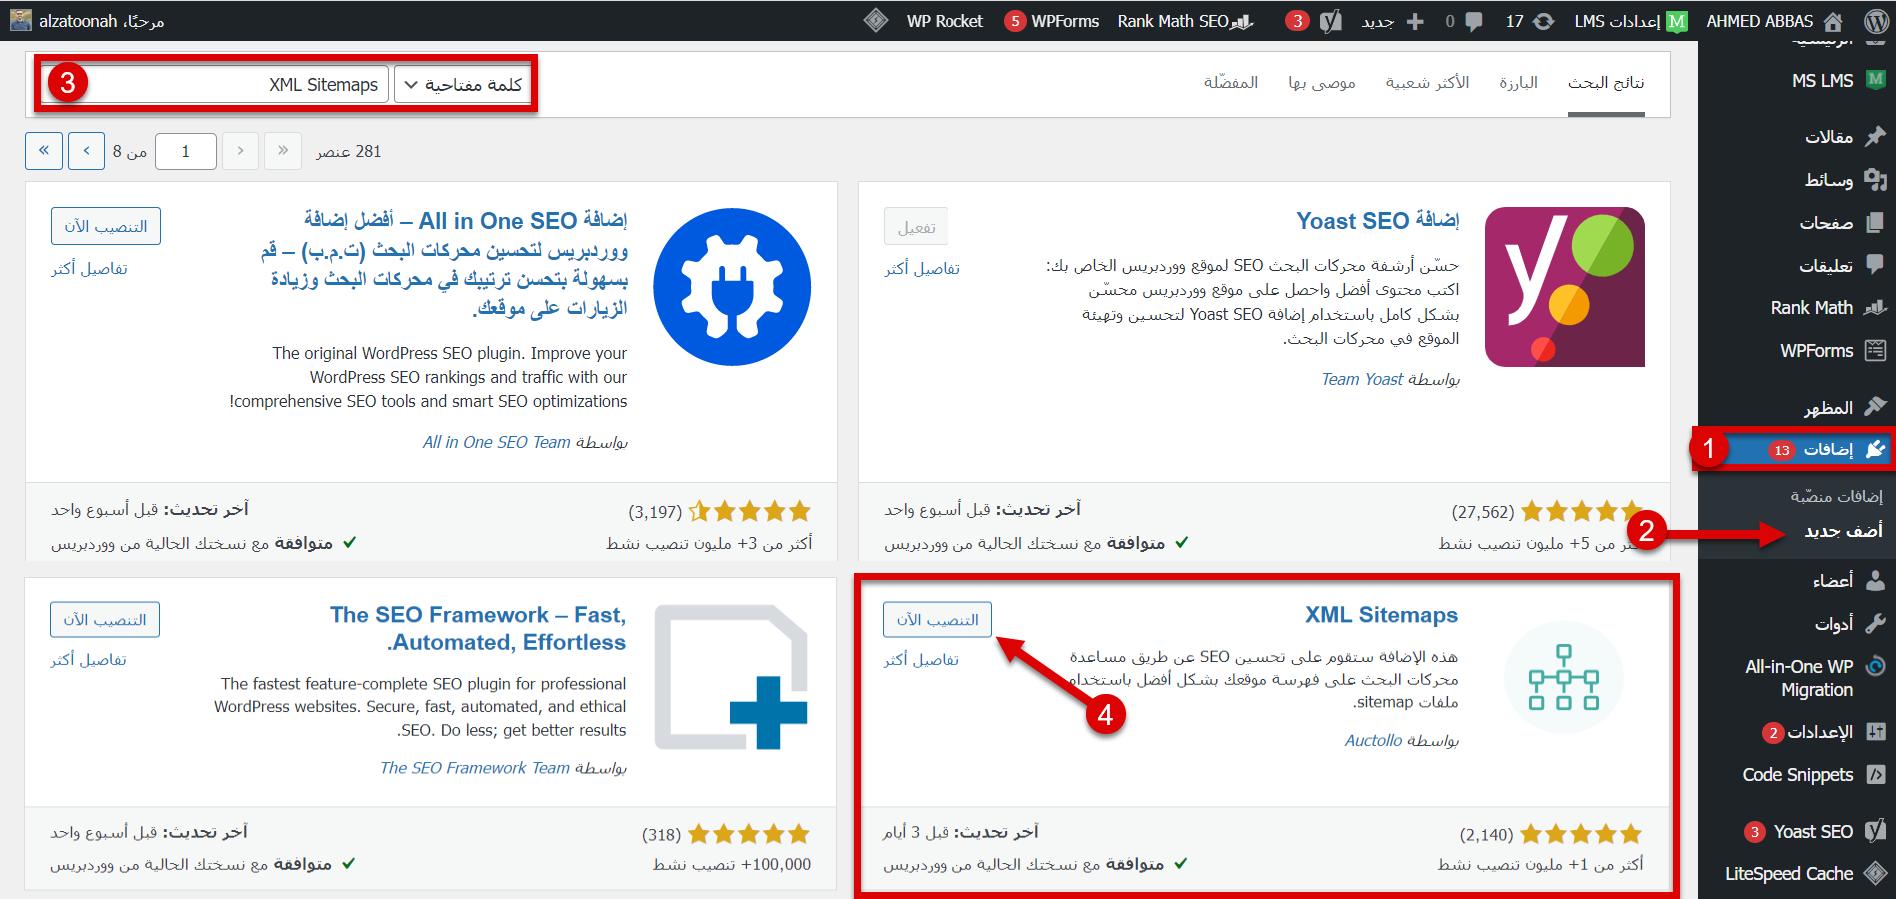Open the comments bubble icon in admin bar
1896x899 pixels.
[1473, 21]
